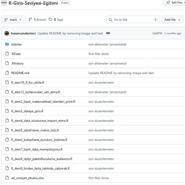This screenshot has width=185, height=185.
Task: Open commit hash 2de6f36
Action: 157,33
